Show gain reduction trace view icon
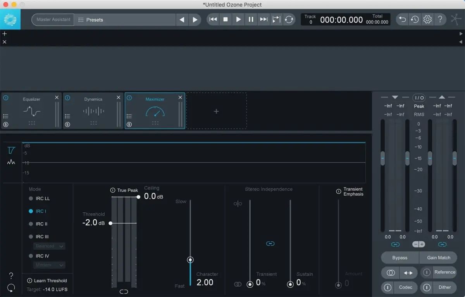The height and width of the screenshot is (297, 465). tap(11, 150)
